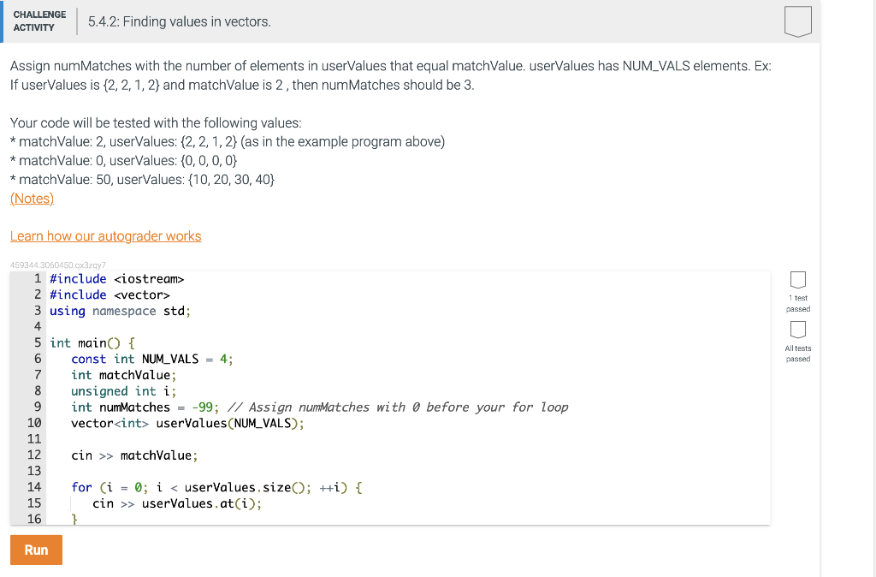Open the (Notes) link
Screen dimensions: 876x577
[31, 198]
